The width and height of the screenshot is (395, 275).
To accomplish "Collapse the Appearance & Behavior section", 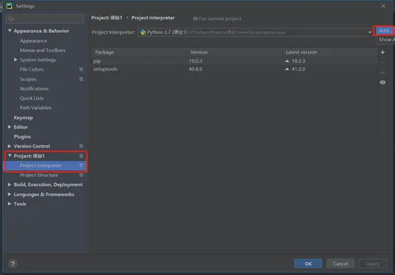I will coord(9,31).
